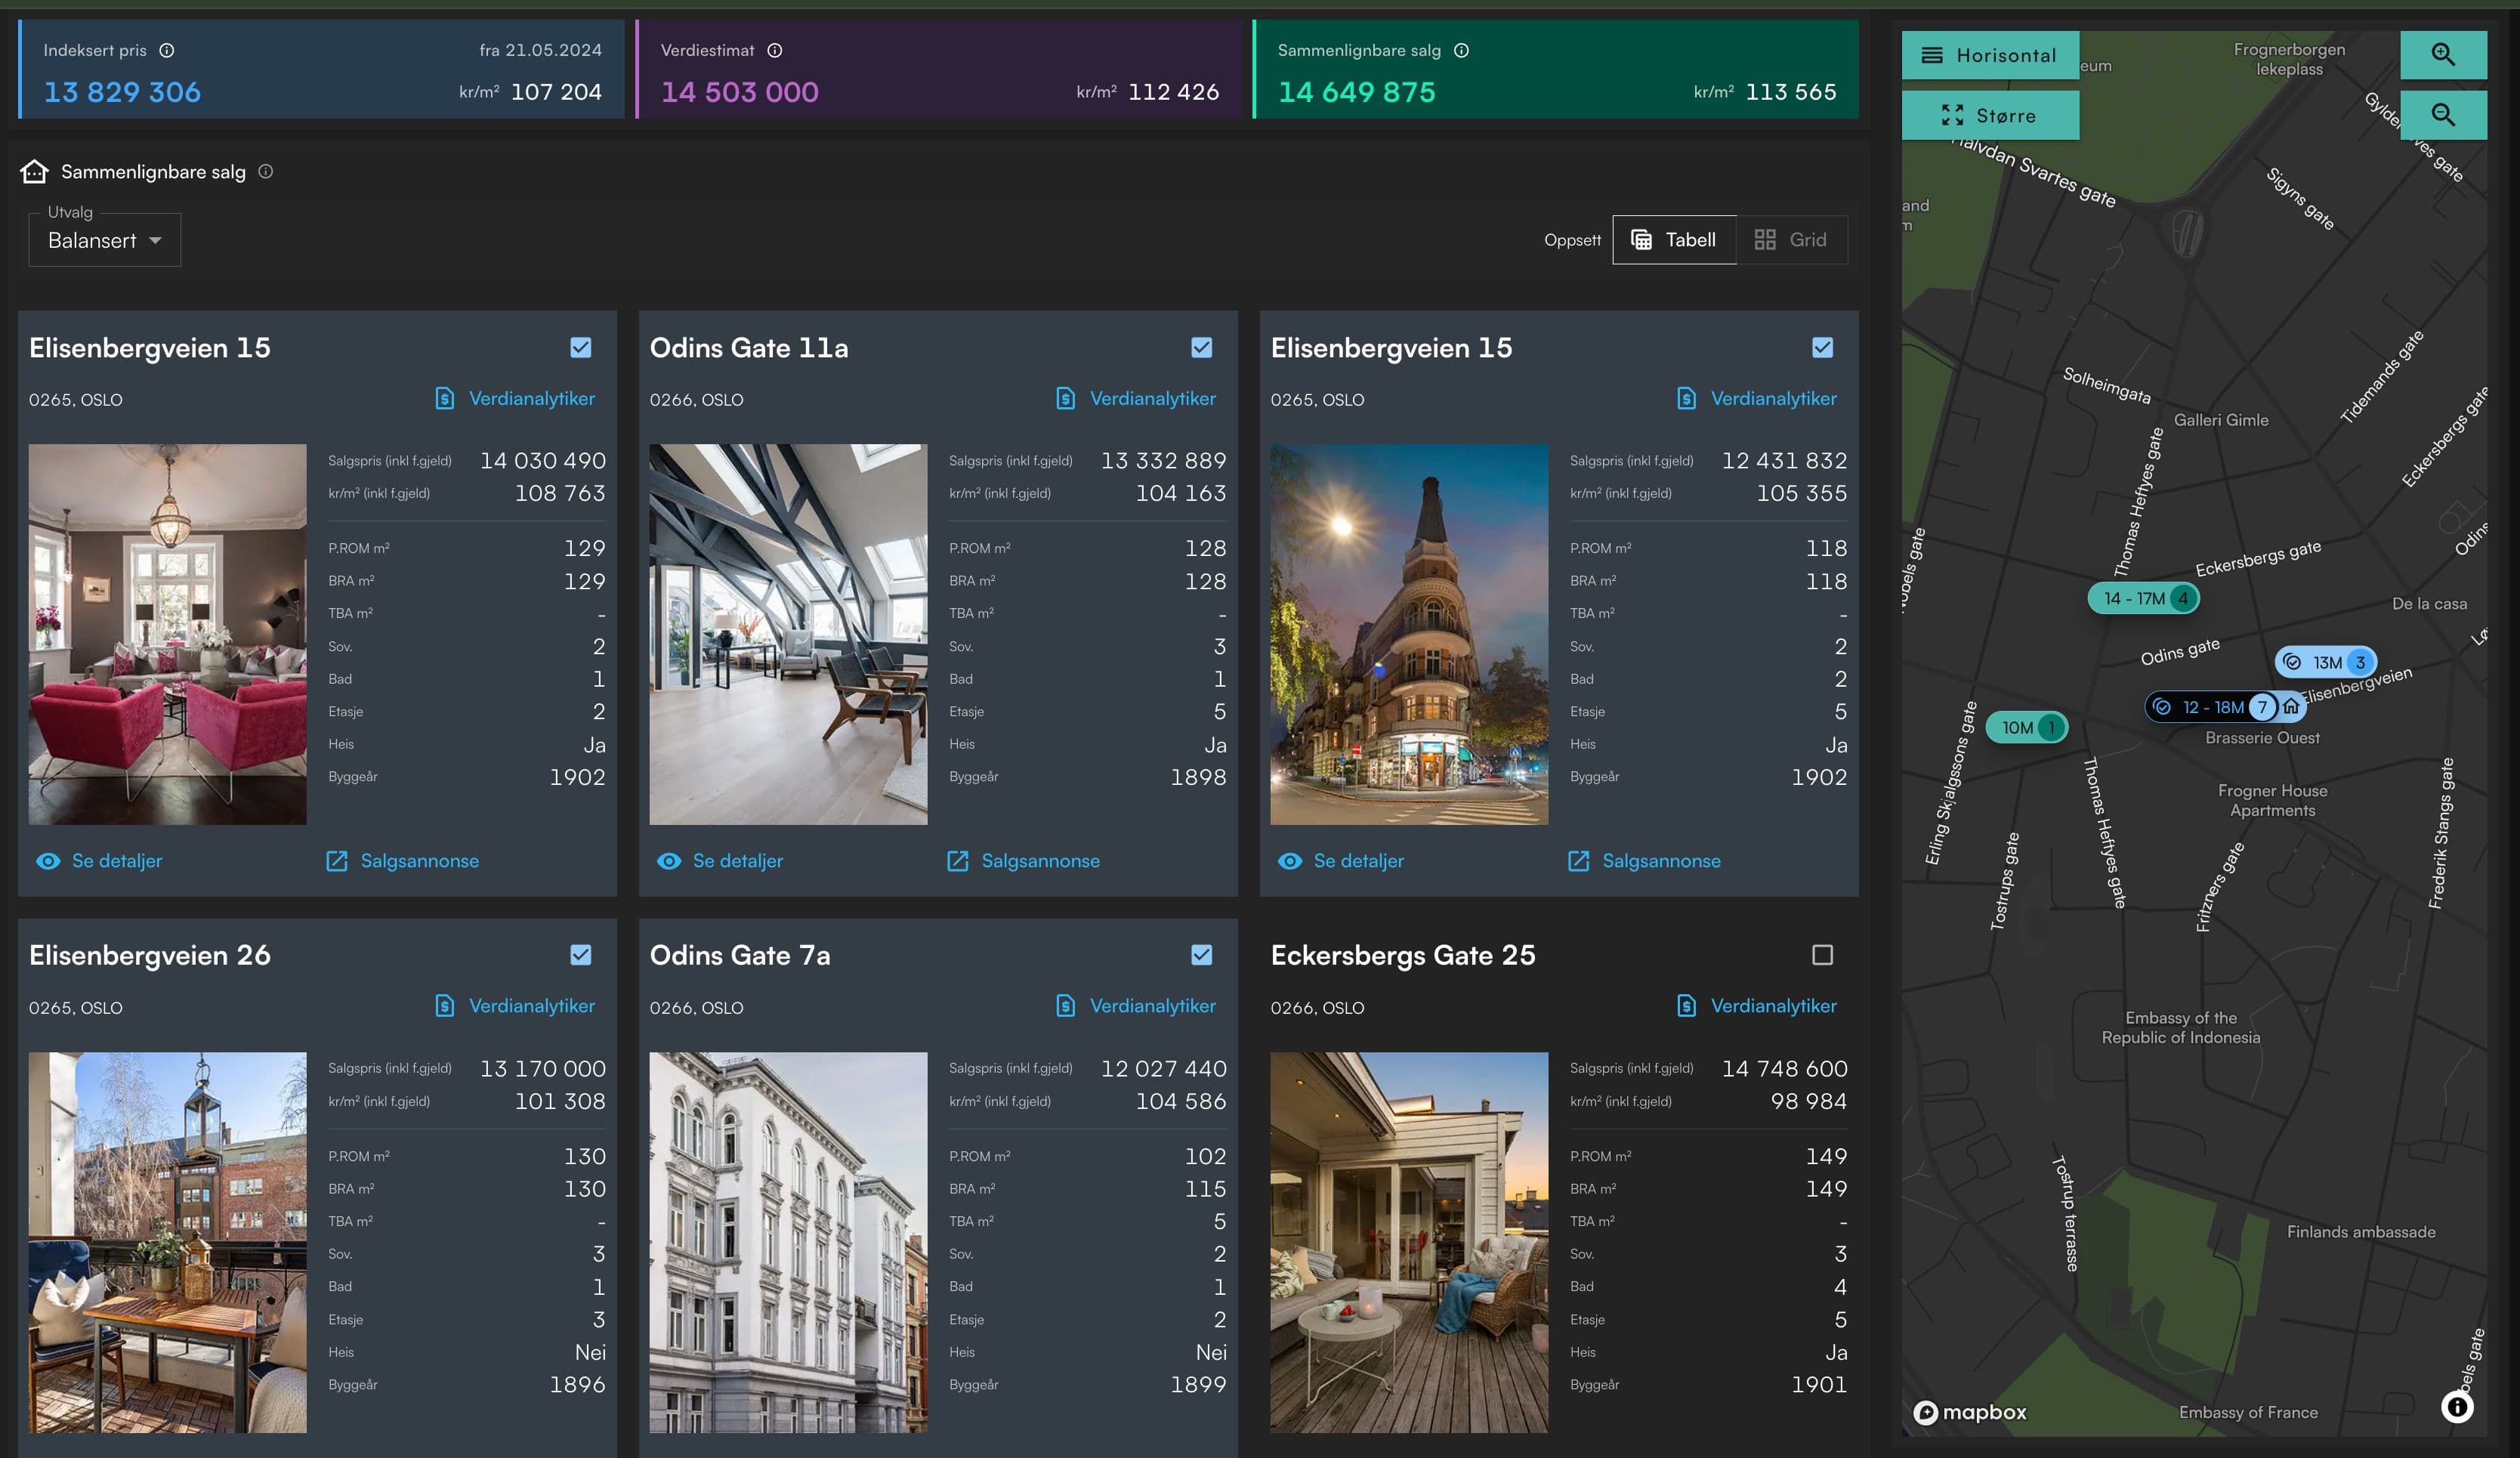Zoom out on the map
2520x1458 pixels.
tap(2442, 115)
